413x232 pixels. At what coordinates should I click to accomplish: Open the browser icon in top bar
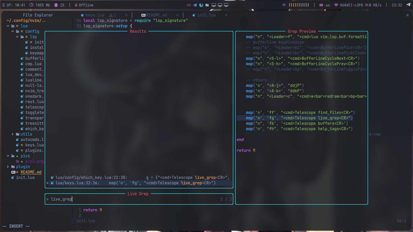[x=201, y=5]
